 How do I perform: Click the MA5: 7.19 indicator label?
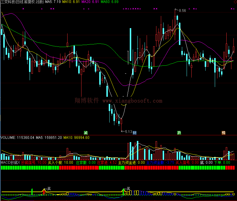click(x=53, y=2)
